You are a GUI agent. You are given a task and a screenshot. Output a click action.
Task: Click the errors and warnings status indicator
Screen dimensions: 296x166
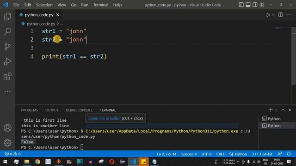pyautogui.click(x=12, y=154)
